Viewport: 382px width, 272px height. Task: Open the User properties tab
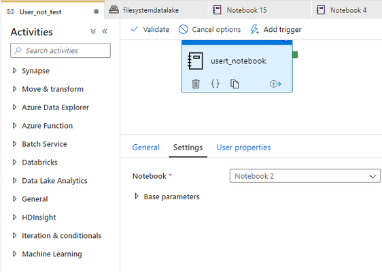pos(243,148)
